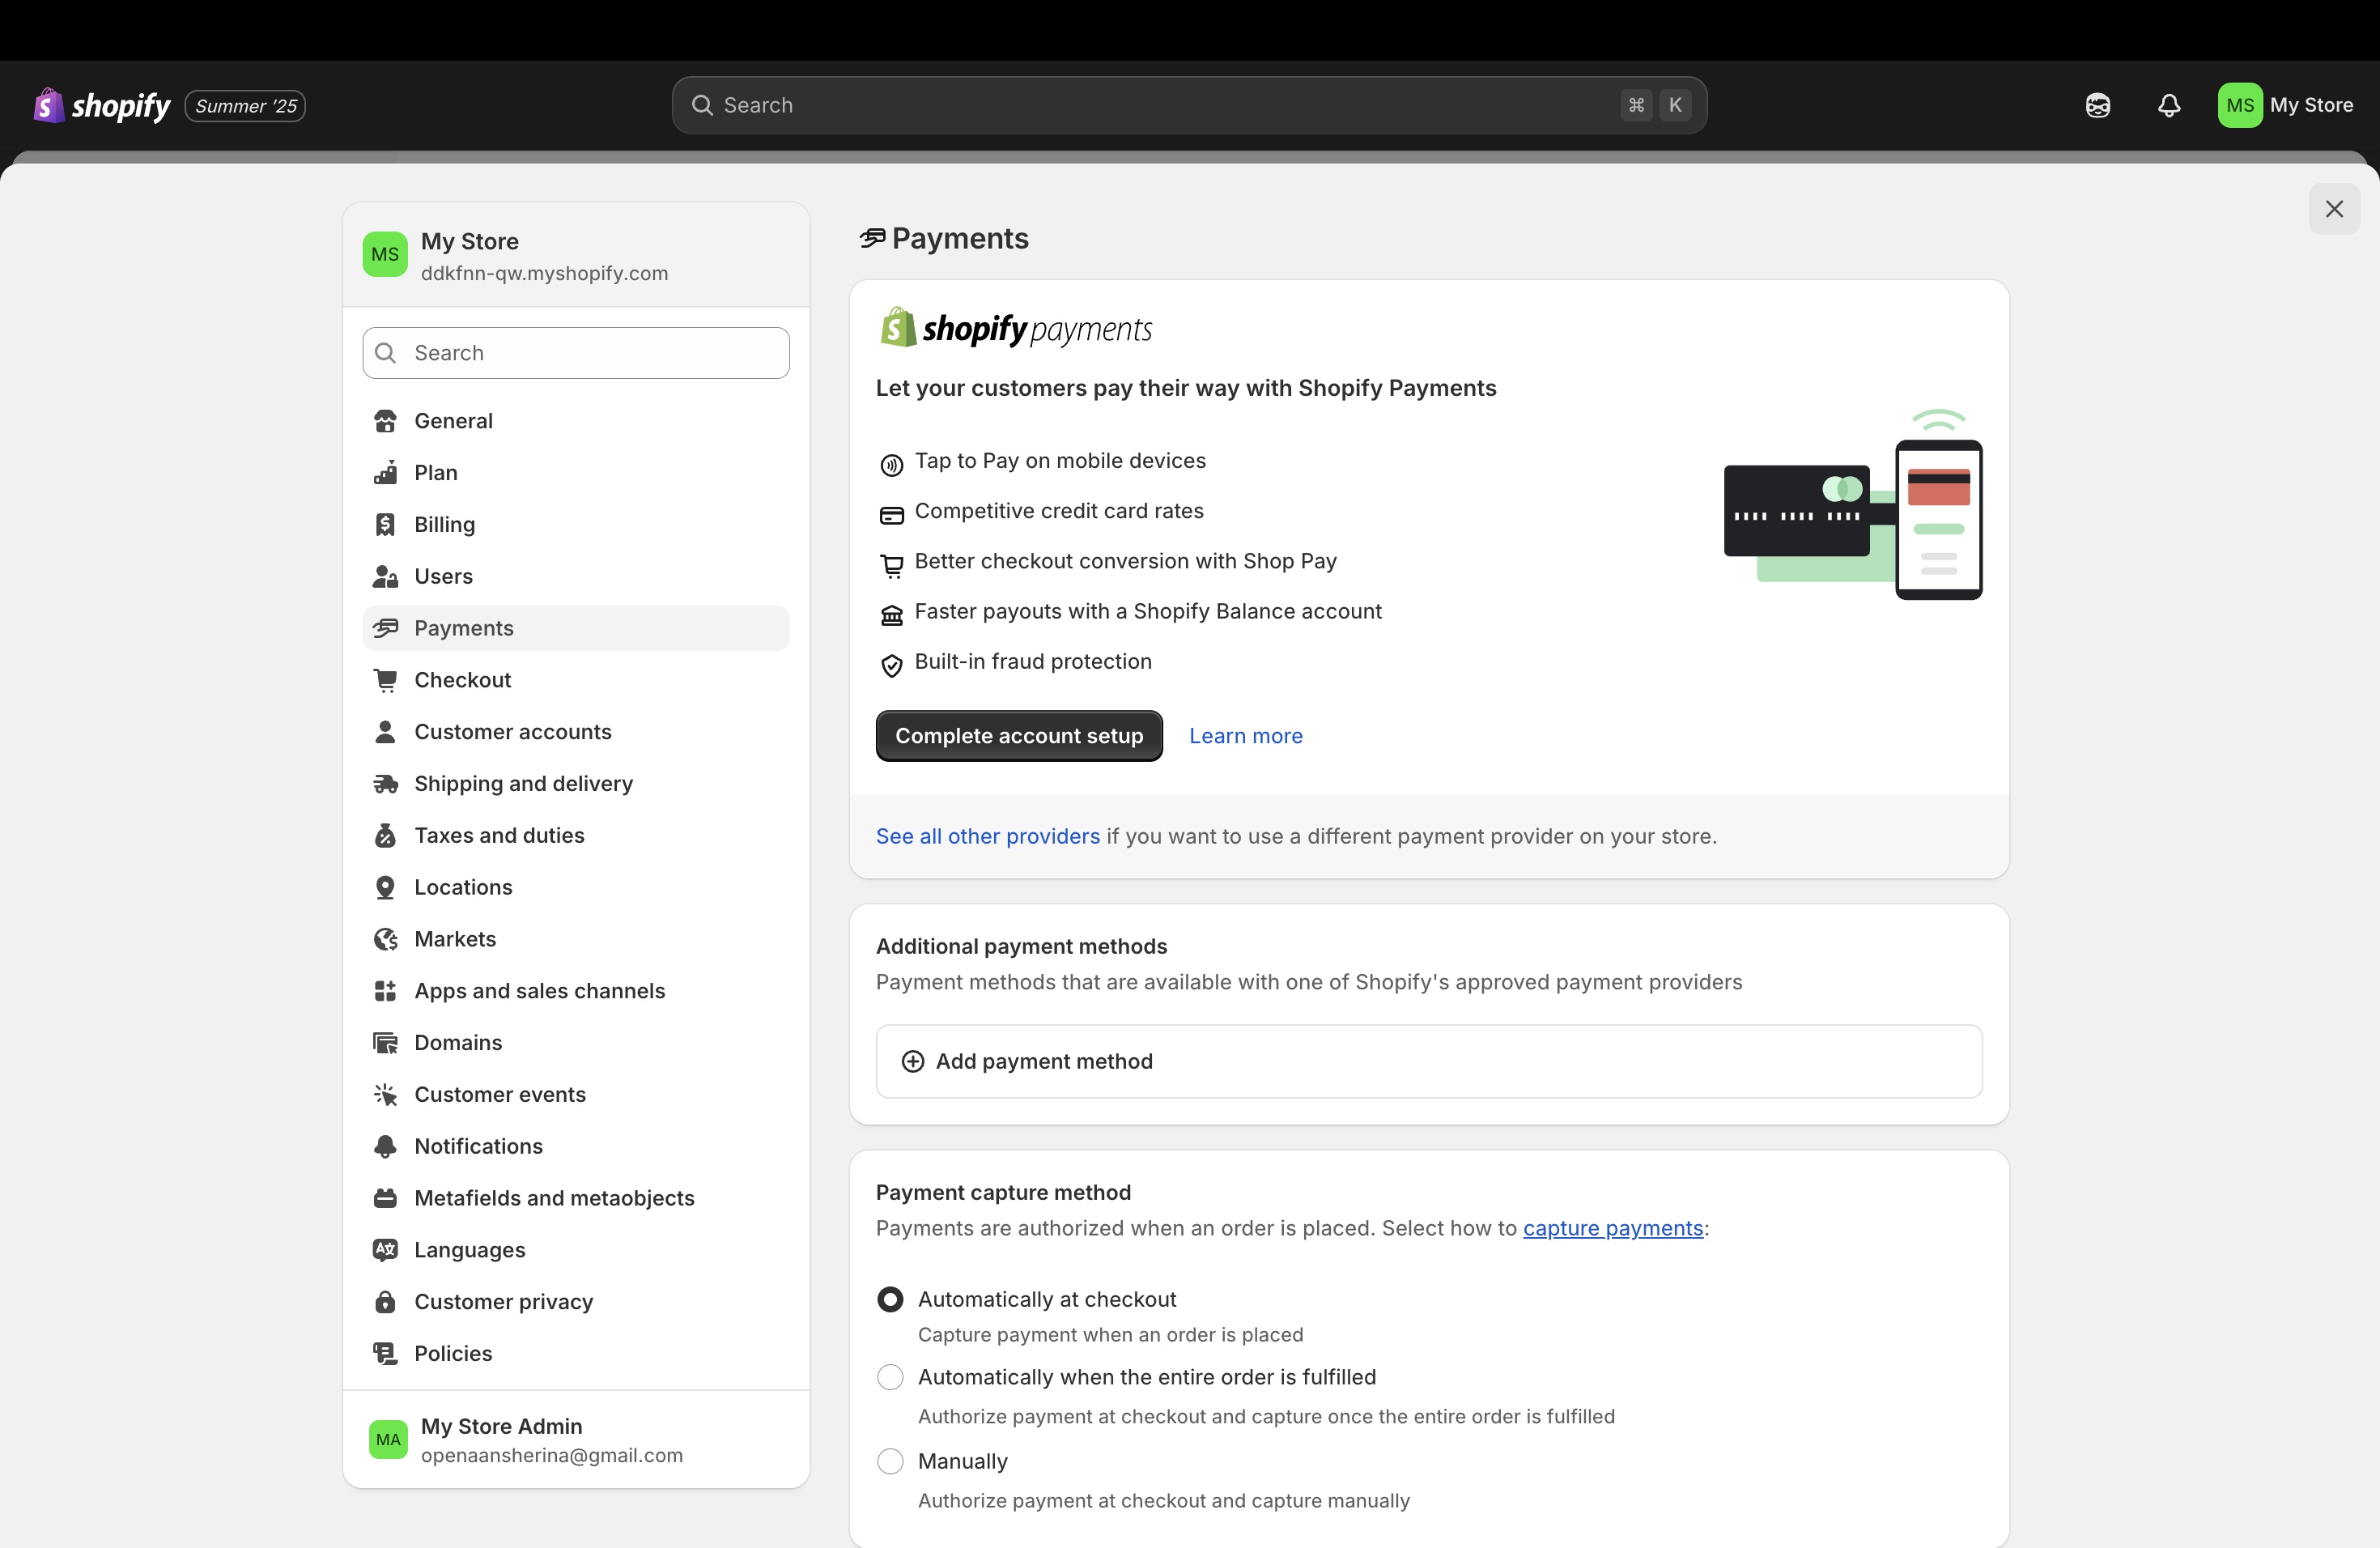The height and width of the screenshot is (1548, 2380).
Task: Click the Payments icon in the sidebar
Action: click(385, 628)
